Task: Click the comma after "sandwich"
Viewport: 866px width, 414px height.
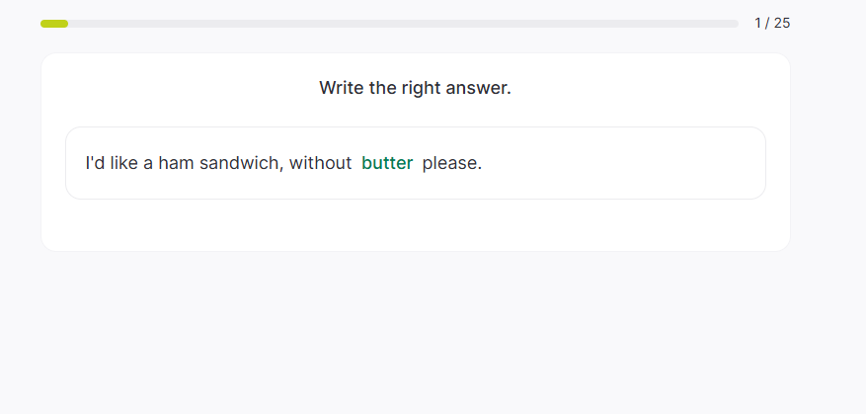Action: pos(282,166)
